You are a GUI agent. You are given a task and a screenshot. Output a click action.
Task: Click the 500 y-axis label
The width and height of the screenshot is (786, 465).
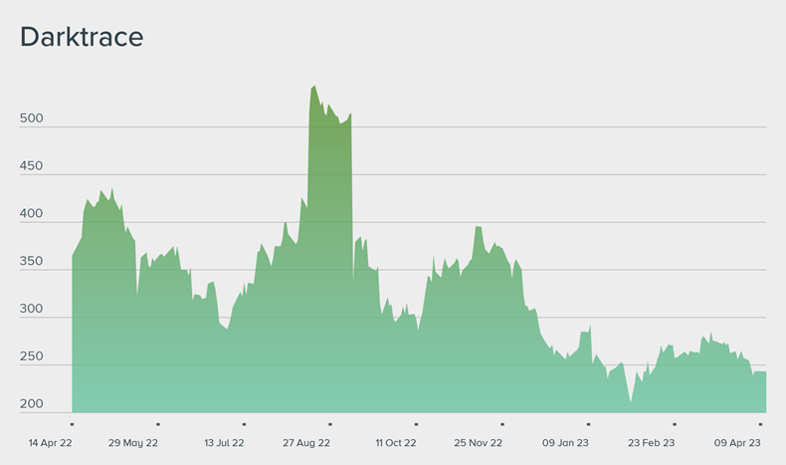coord(32,118)
